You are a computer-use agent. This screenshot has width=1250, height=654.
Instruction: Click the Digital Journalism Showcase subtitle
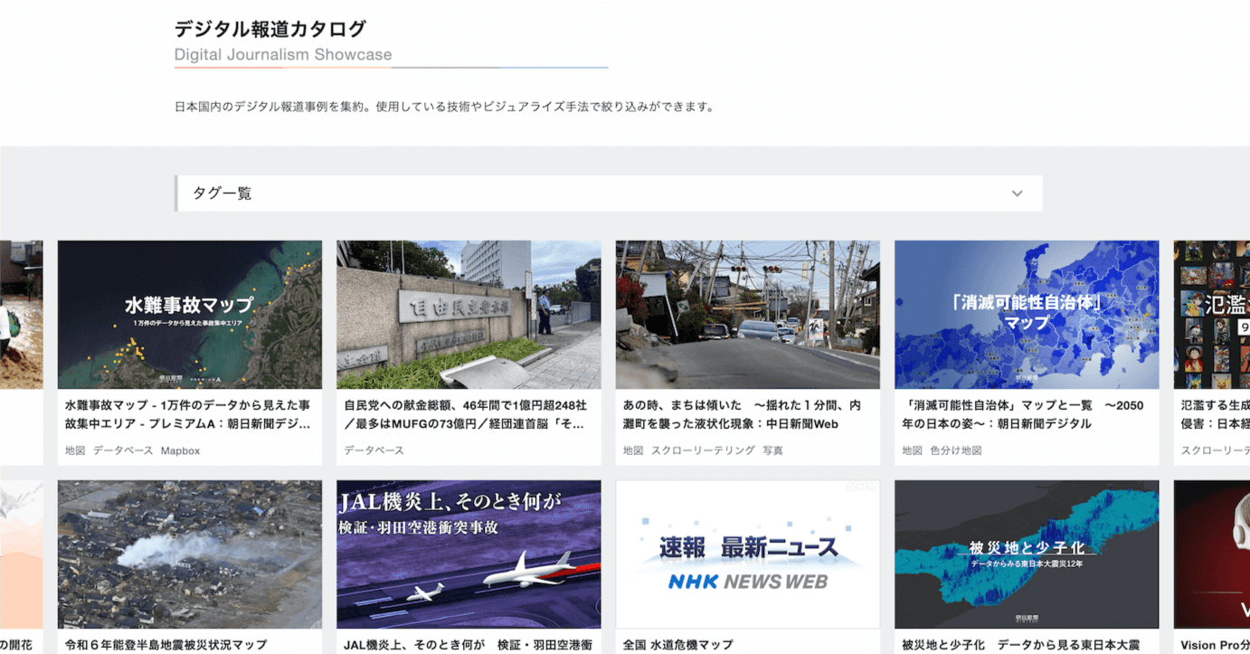[x=283, y=54]
